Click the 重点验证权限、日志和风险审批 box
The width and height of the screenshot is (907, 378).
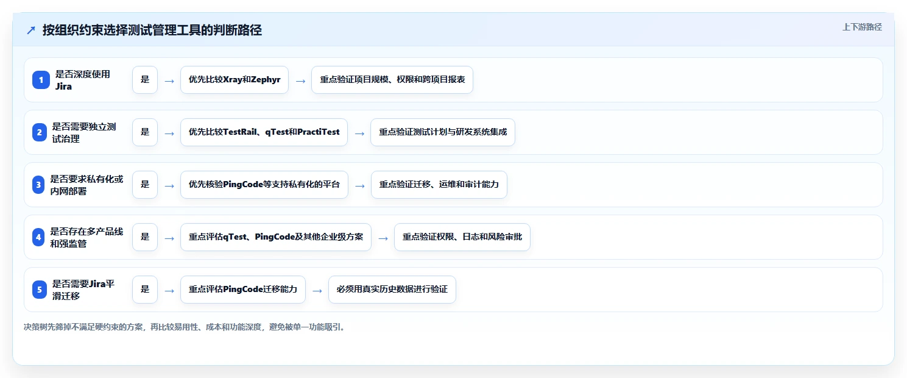[x=462, y=237]
